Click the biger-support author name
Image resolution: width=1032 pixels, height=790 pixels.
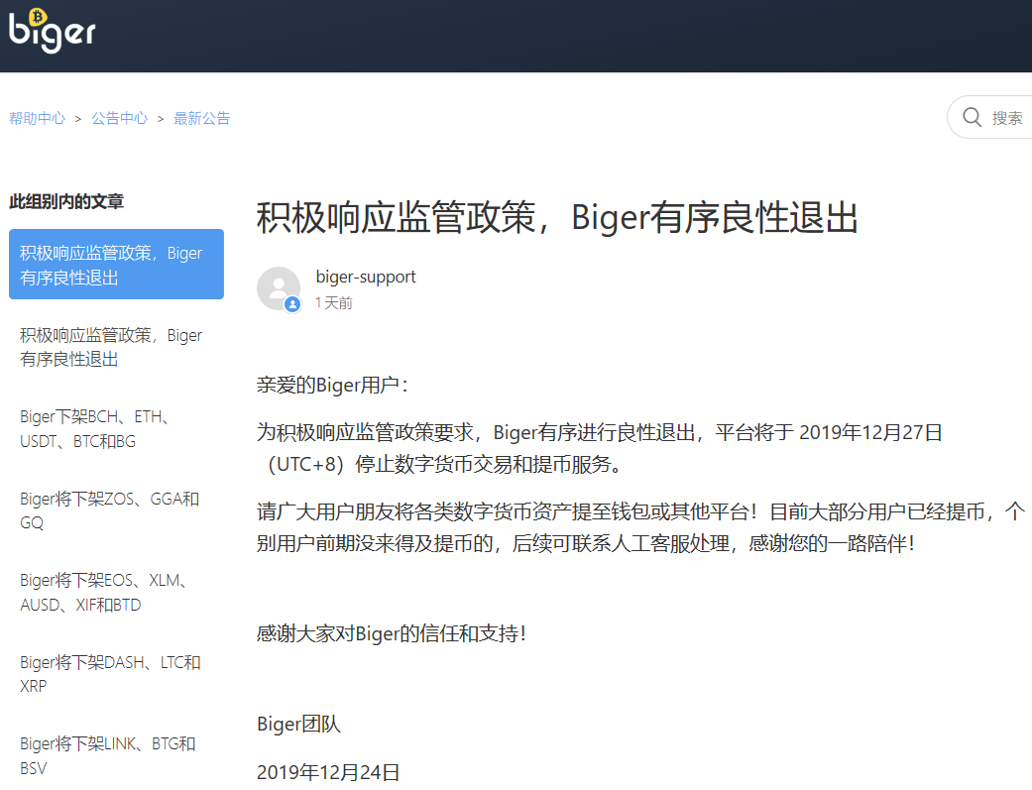(x=365, y=277)
